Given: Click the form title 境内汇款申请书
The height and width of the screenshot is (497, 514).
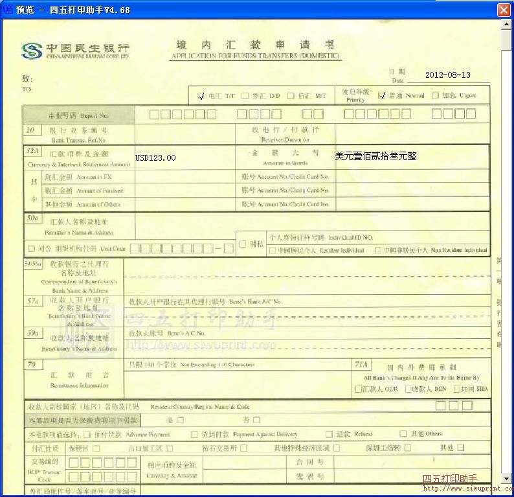Looking at the screenshot, I should pos(255,45).
